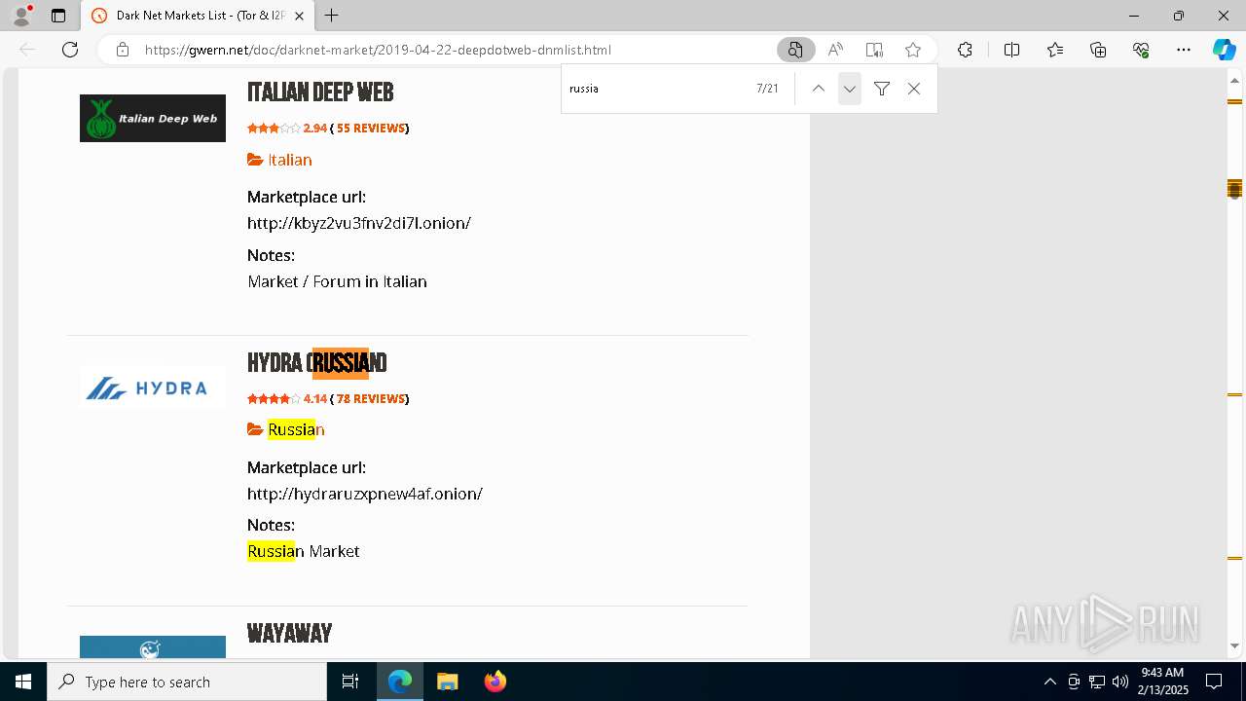The image size is (1246, 701).
Task: Enter Immersive Reader icon
Action: (874, 50)
